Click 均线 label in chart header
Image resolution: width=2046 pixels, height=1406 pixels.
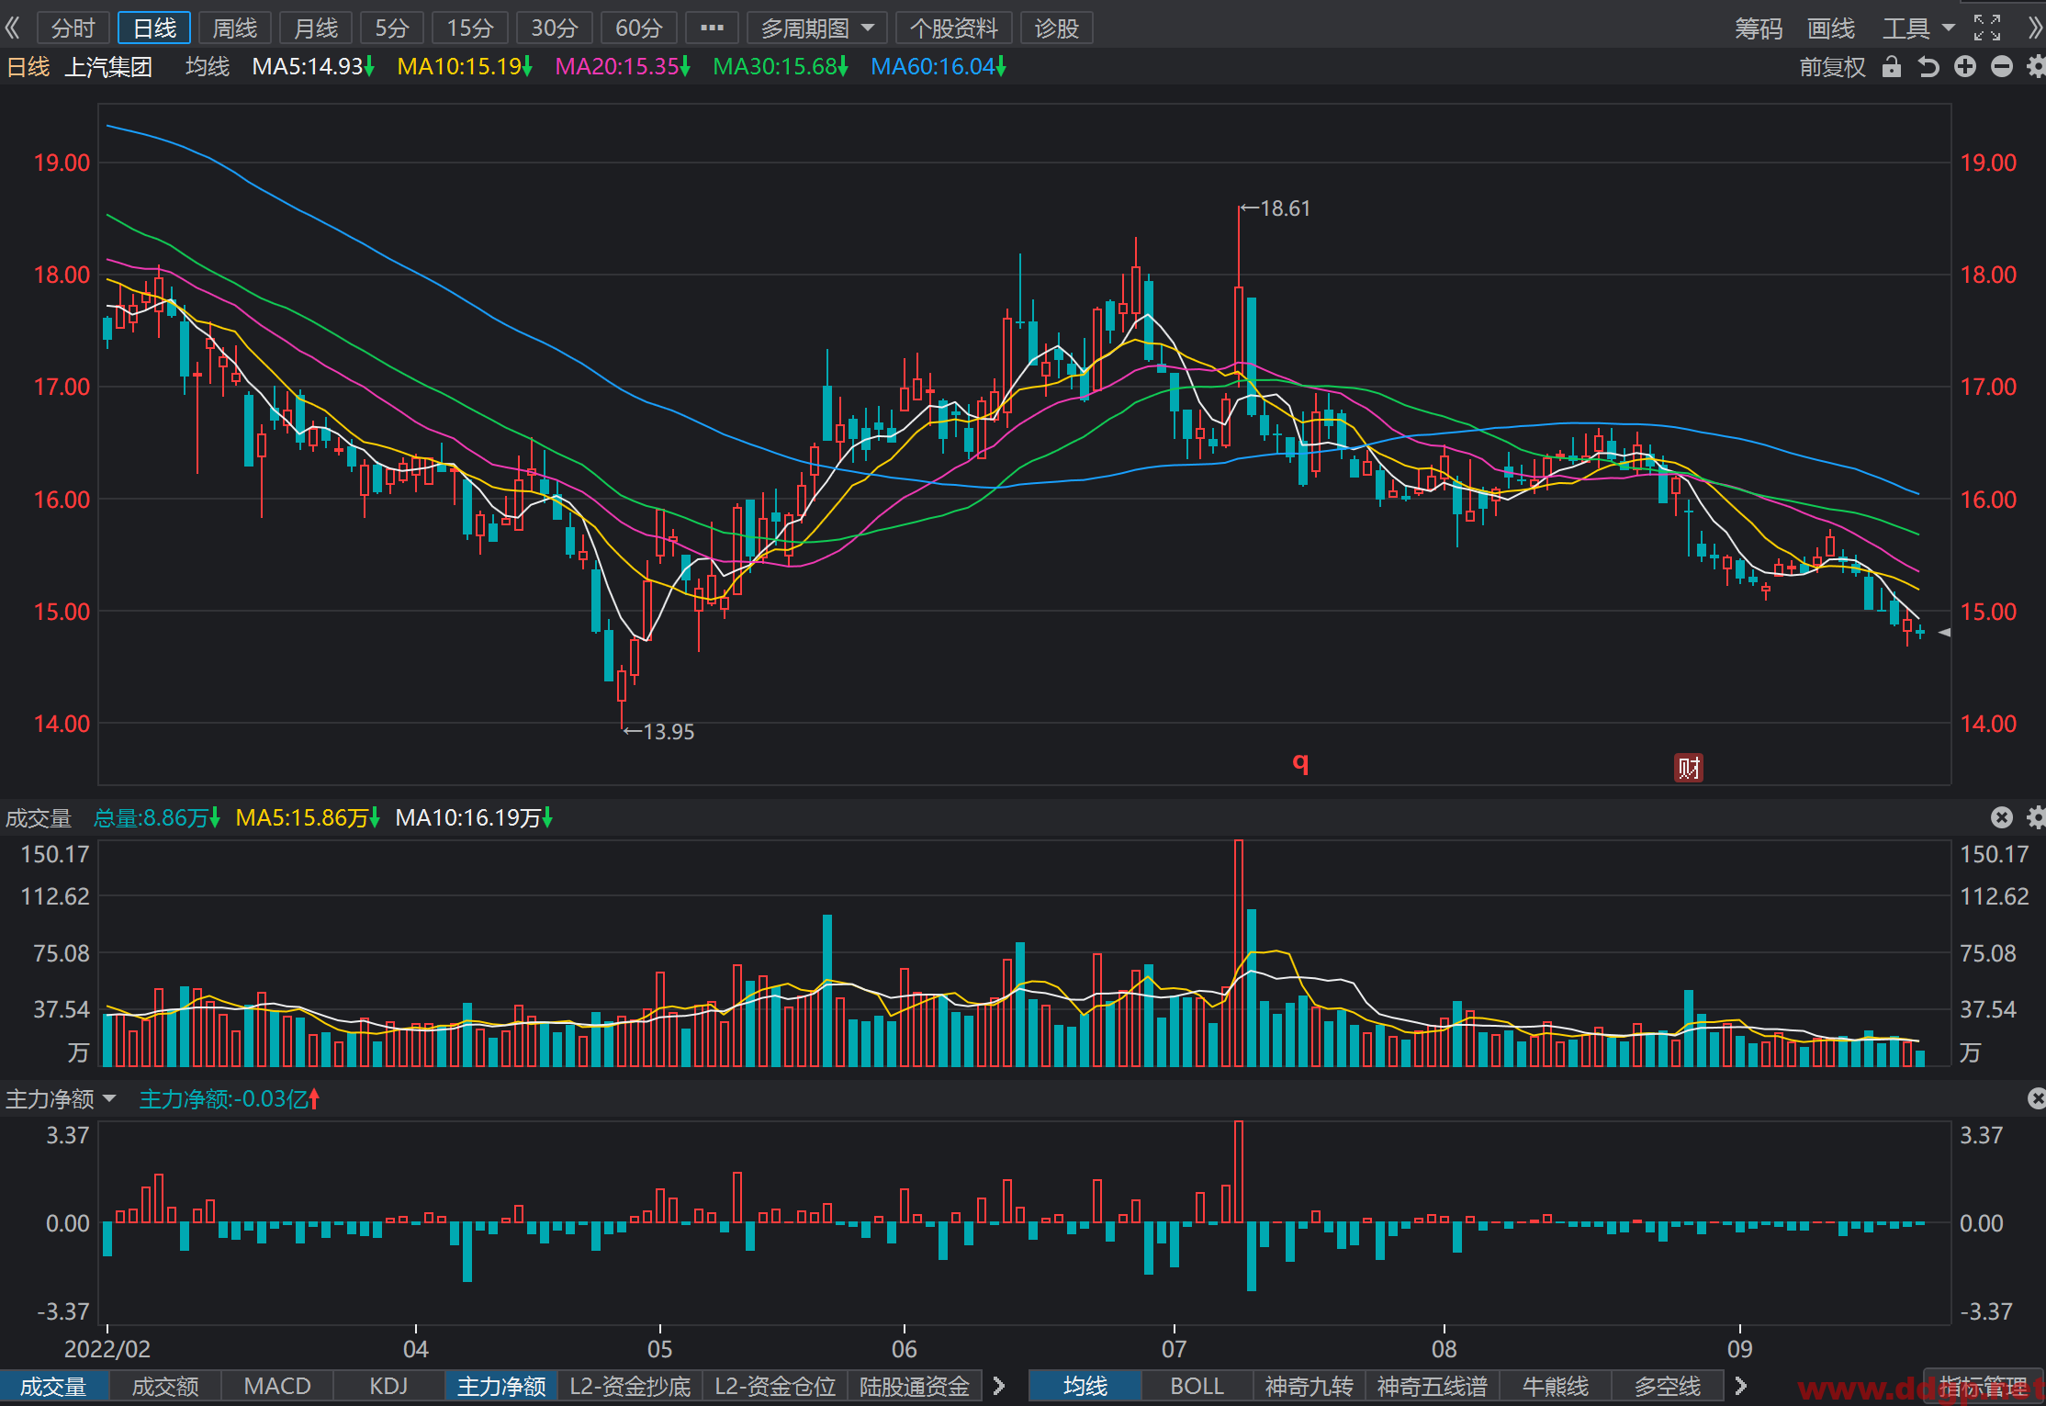point(208,66)
